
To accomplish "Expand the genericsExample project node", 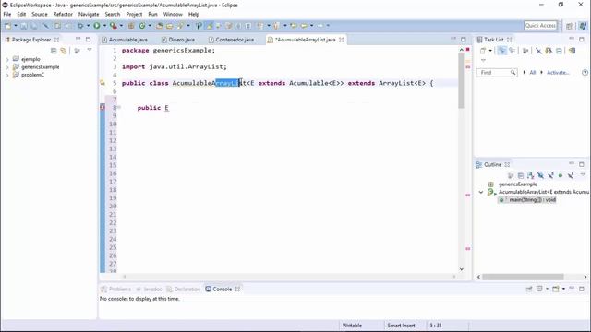I will click(7, 67).
